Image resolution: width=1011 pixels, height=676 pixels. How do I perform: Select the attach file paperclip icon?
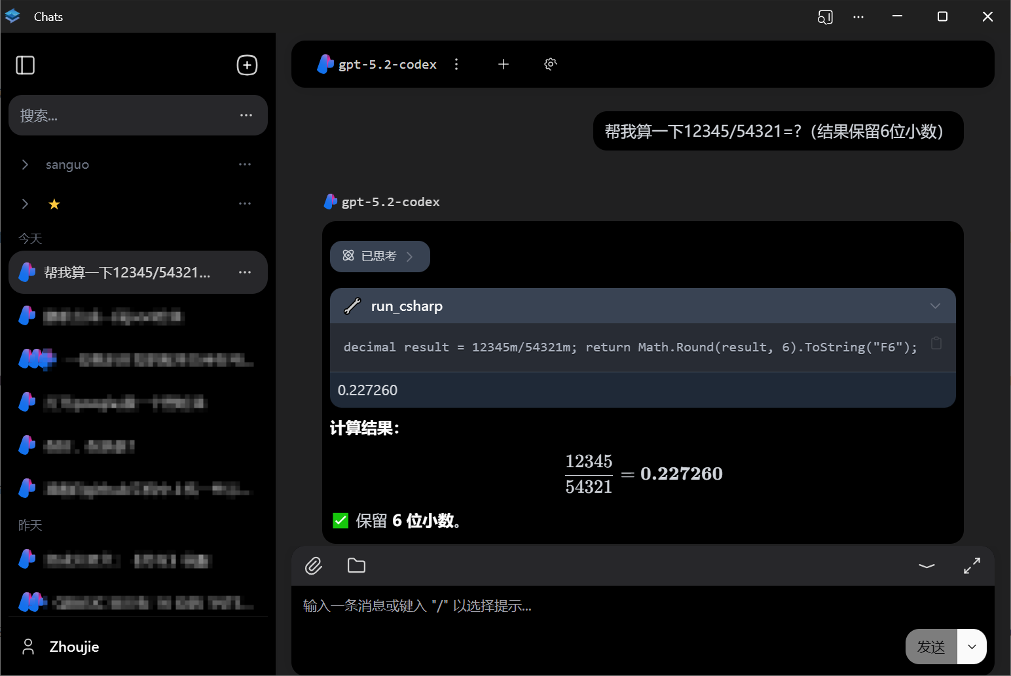point(314,565)
